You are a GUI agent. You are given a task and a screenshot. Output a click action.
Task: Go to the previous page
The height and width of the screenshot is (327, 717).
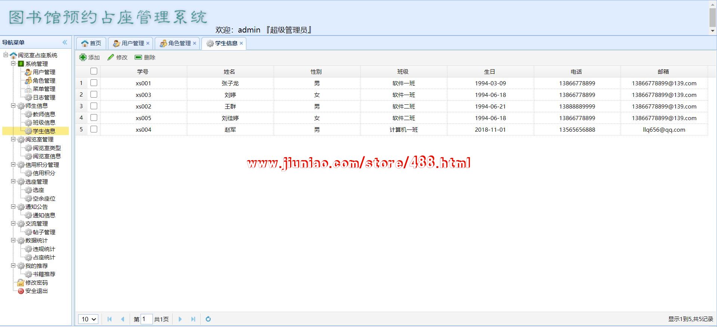click(x=123, y=319)
